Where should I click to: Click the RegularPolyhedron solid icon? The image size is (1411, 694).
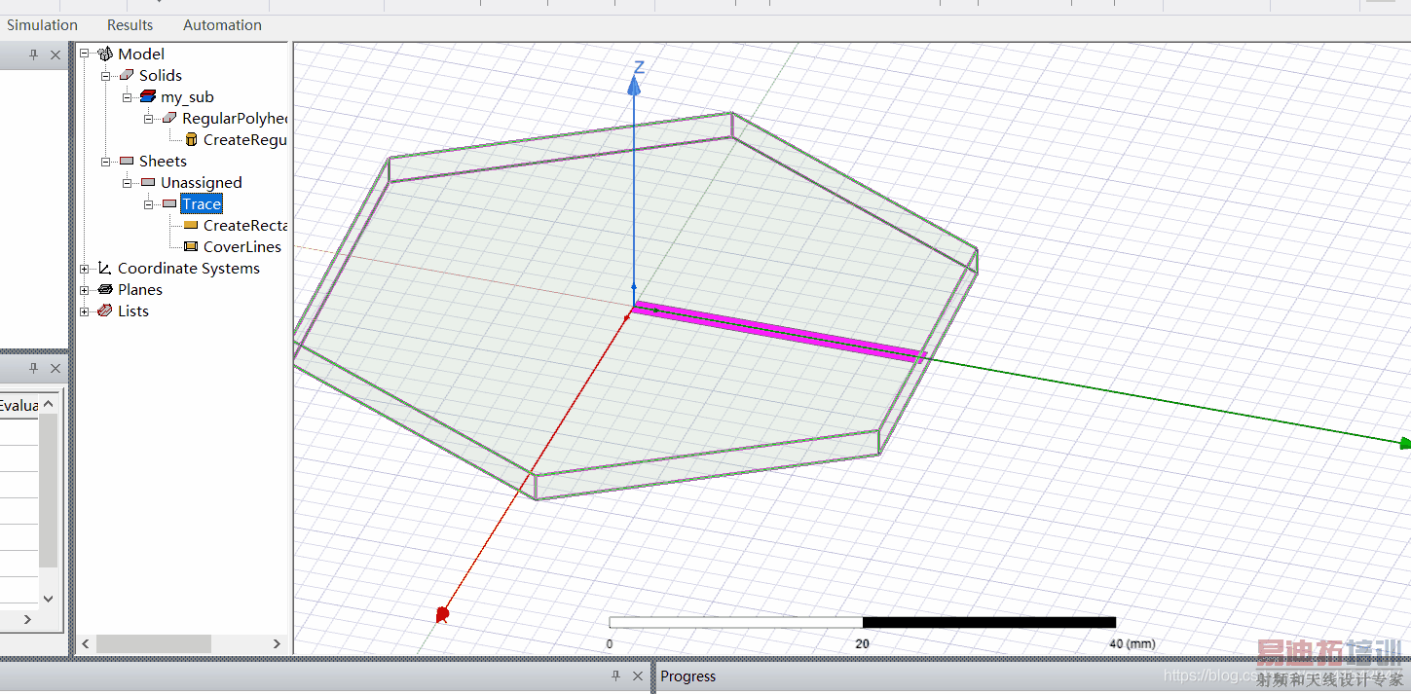point(169,118)
